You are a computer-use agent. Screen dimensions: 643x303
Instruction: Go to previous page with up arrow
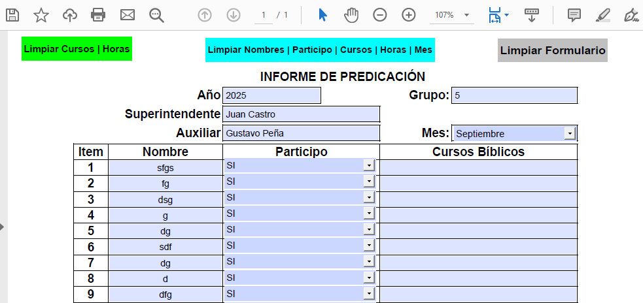205,15
